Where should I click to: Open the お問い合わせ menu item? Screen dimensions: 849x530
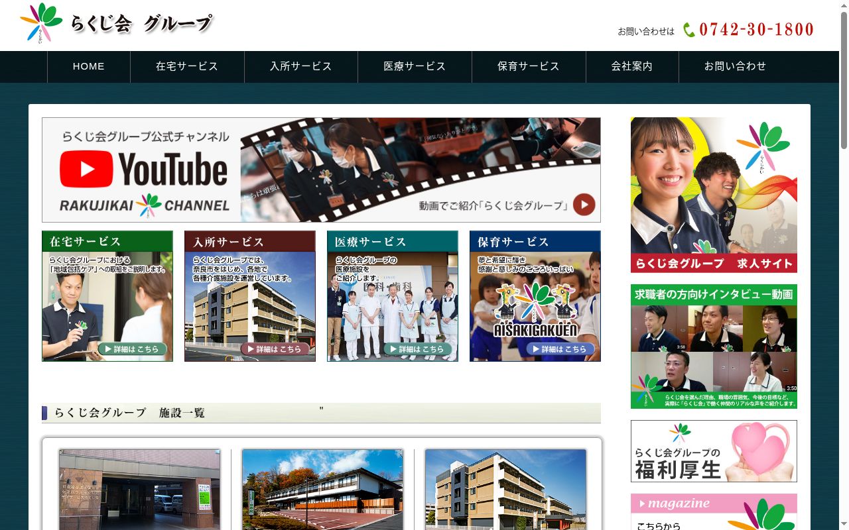(736, 66)
